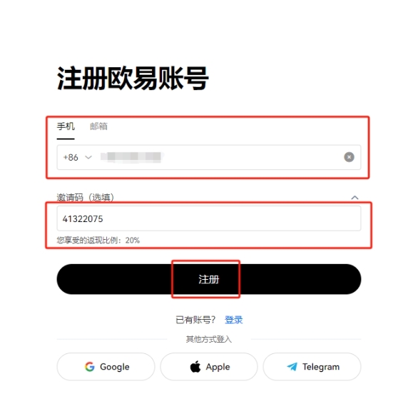Collapse the invite code section with the up chevron

click(x=354, y=198)
